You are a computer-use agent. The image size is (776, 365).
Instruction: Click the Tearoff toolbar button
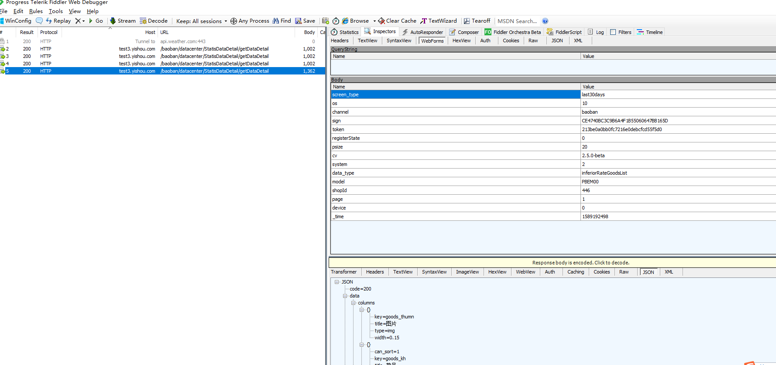(x=477, y=21)
